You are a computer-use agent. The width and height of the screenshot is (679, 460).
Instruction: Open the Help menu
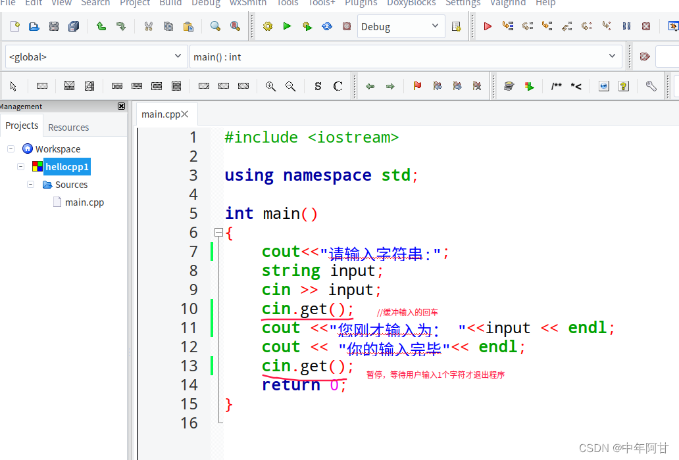click(545, 3)
